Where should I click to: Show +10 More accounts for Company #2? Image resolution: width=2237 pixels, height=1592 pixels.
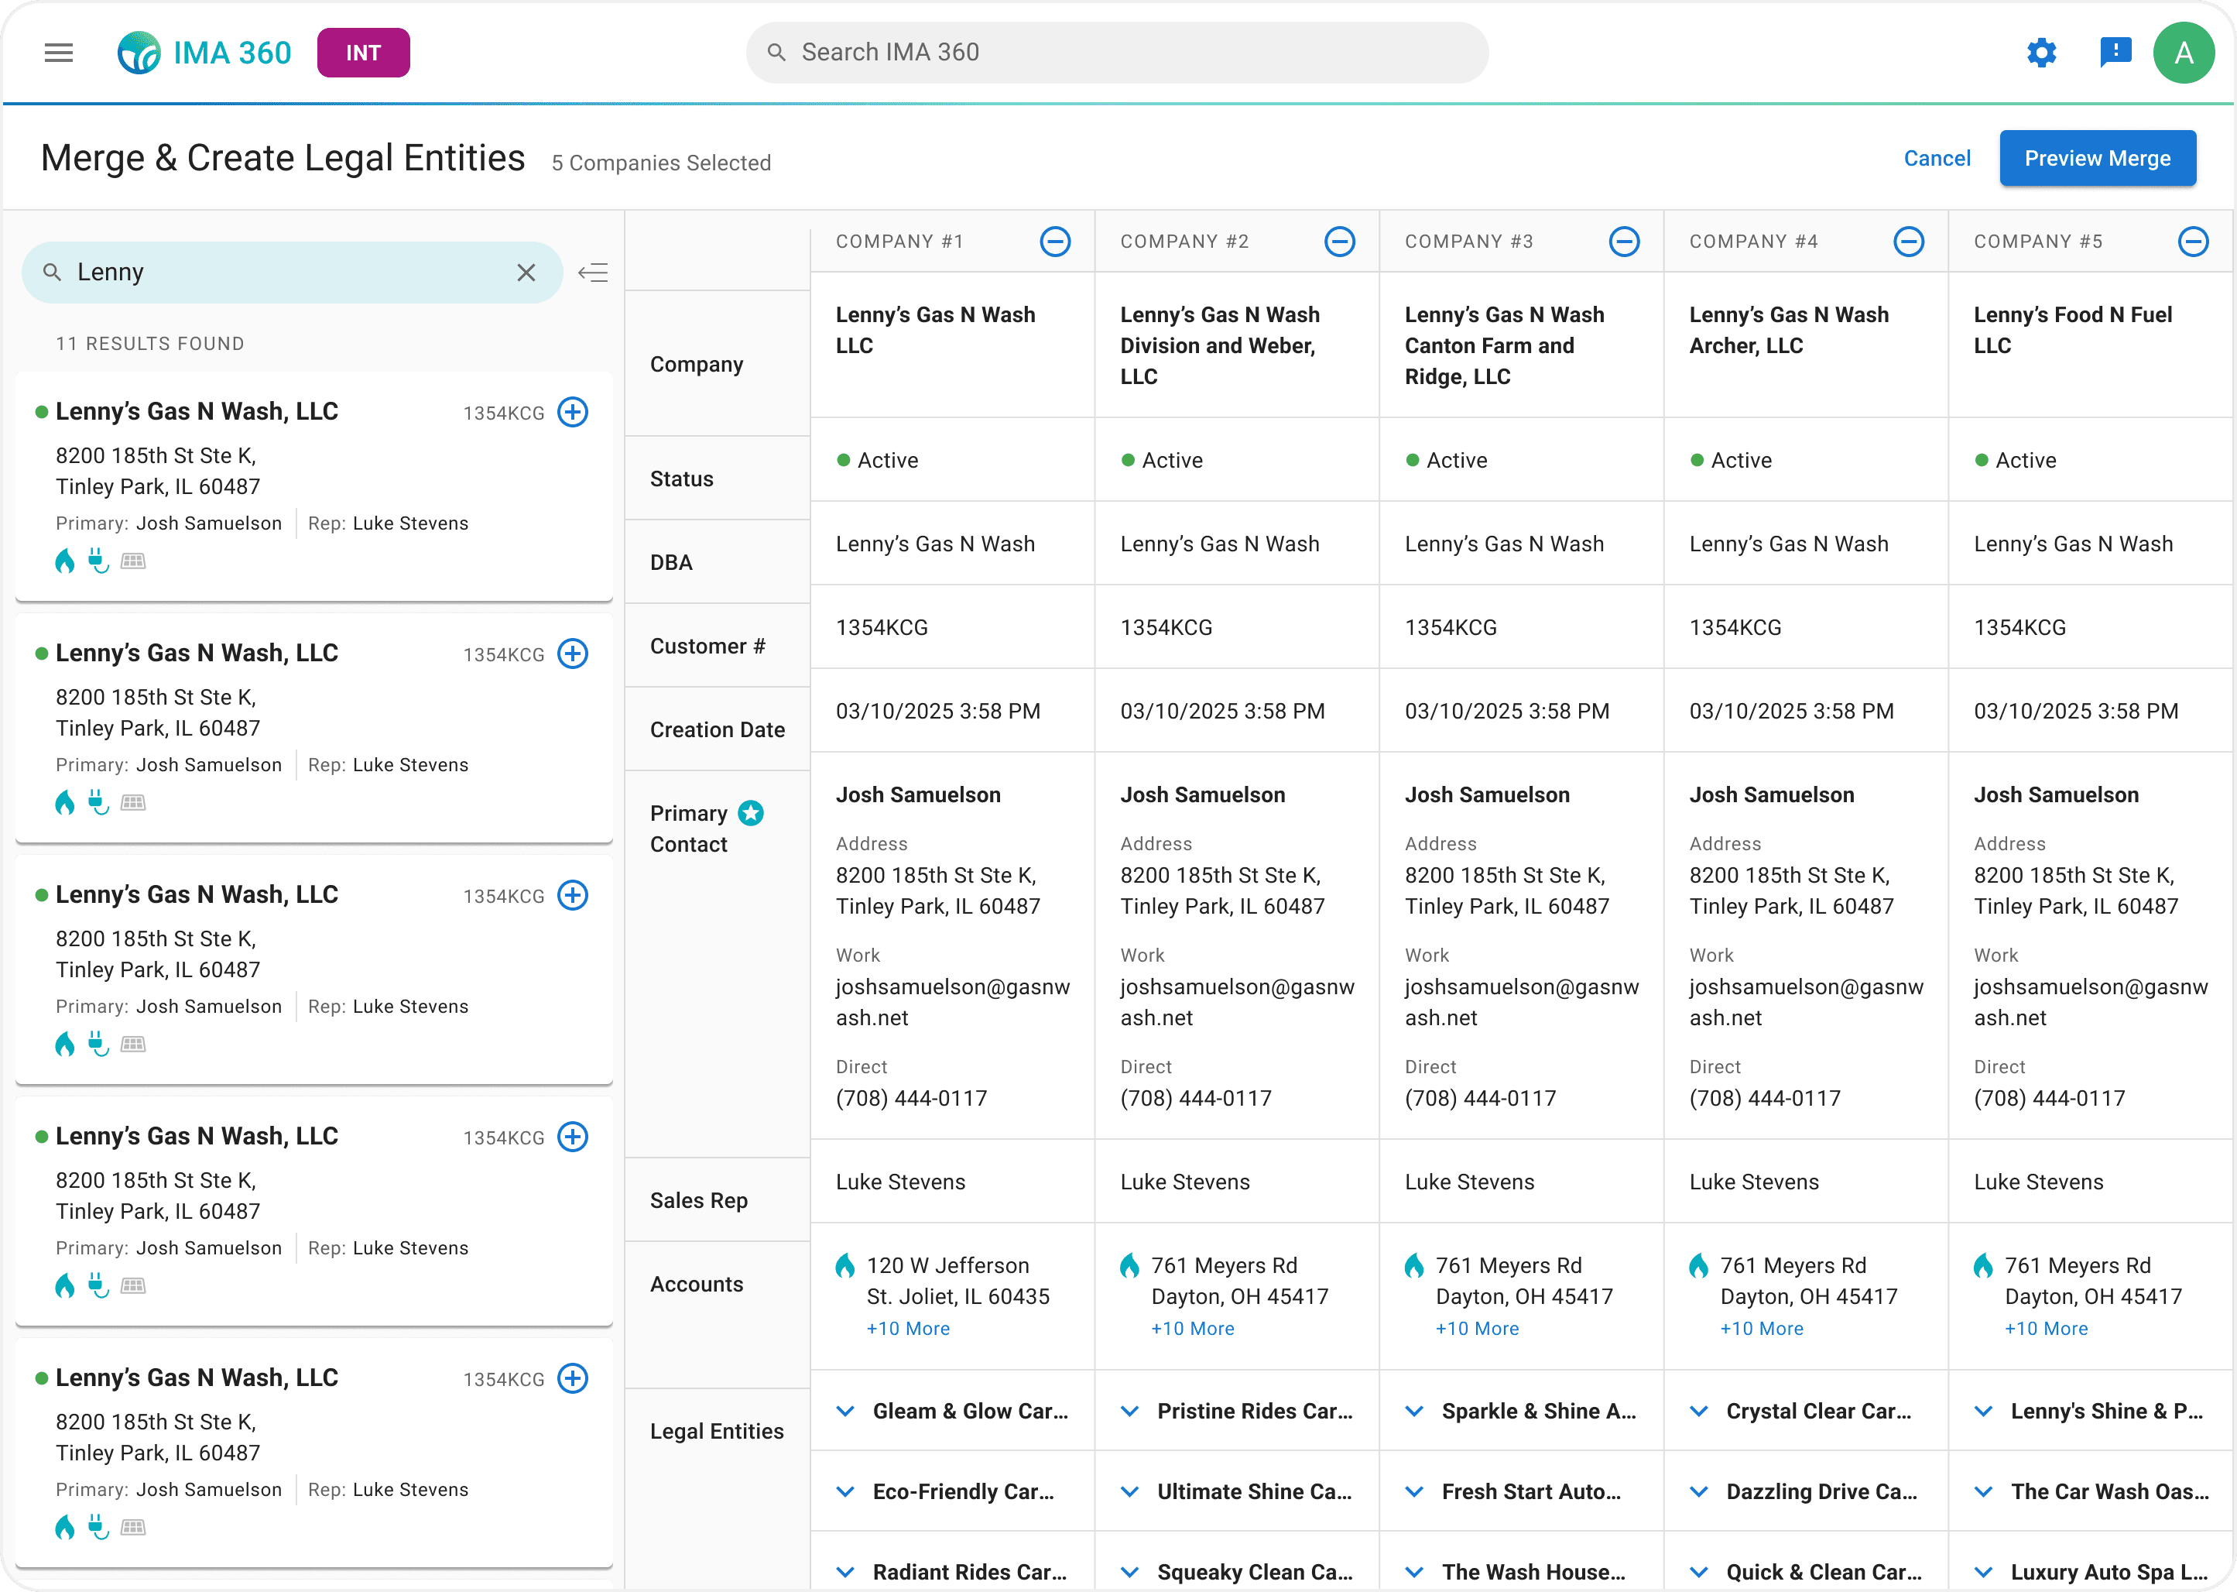pyautogui.click(x=1193, y=1328)
